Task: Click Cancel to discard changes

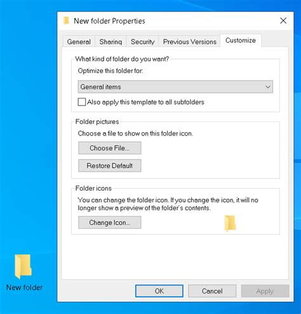Action: point(212,291)
